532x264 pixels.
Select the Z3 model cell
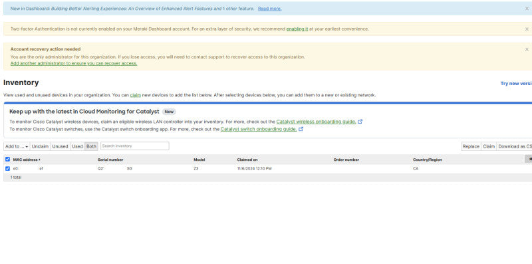(x=196, y=168)
